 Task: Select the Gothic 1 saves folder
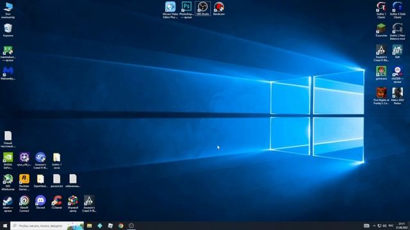56,160
